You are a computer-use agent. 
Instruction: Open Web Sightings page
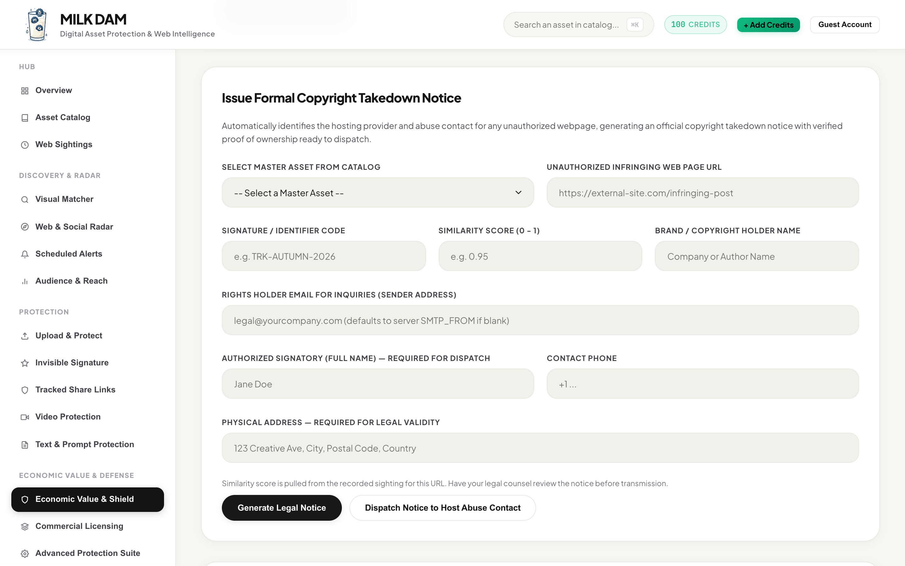click(87, 145)
